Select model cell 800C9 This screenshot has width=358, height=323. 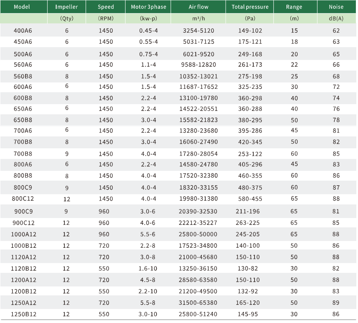pyautogui.click(x=23, y=187)
